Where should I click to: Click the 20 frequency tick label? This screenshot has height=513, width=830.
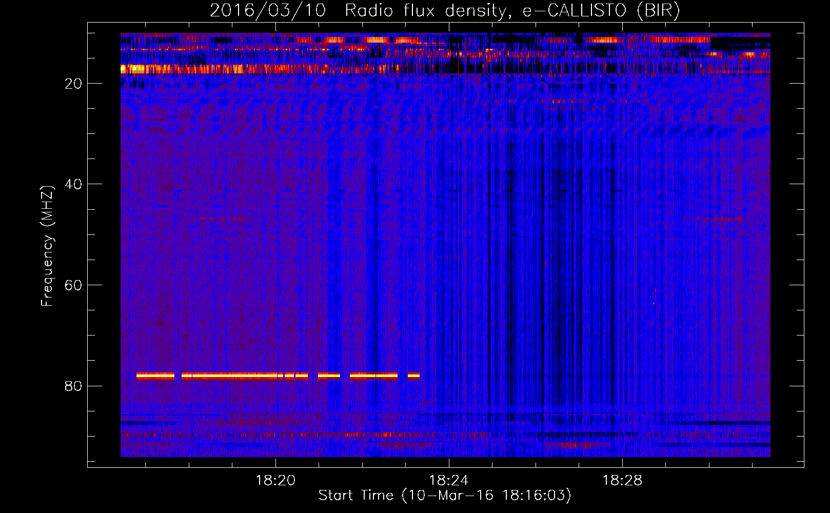[73, 84]
